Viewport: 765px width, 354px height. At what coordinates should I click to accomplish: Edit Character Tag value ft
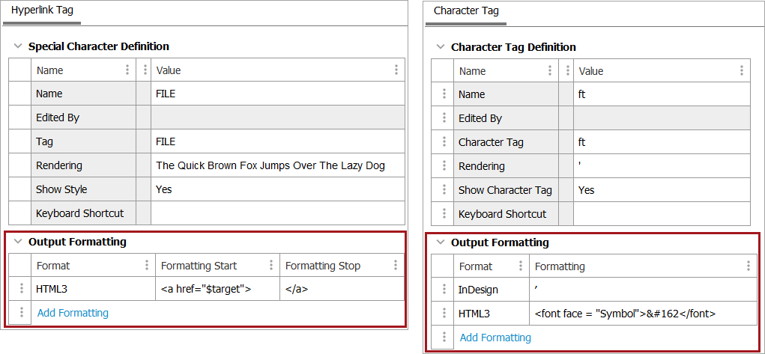click(662, 142)
